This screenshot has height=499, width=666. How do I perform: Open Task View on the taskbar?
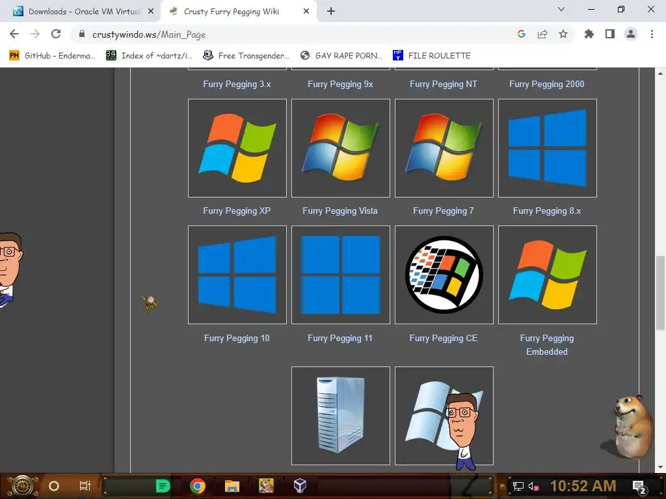(x=85, y=486)
